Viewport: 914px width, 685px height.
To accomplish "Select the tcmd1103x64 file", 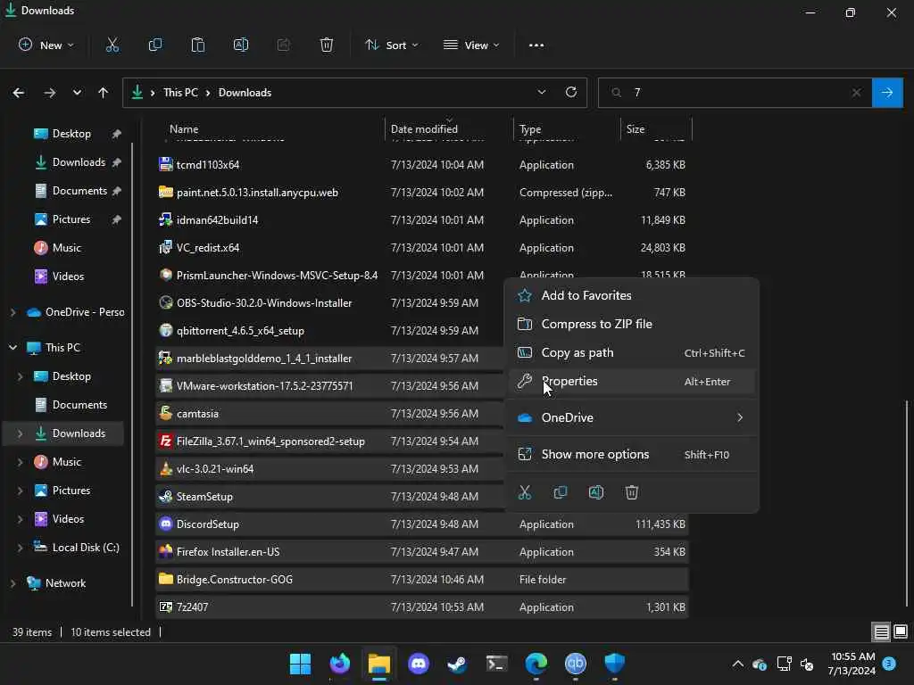I will click(422, 165).
